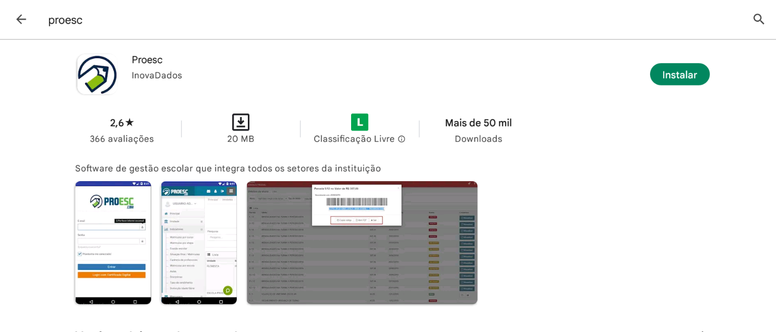Tap the Downloads label
This screenshot has height=332, width=776.
coord(479,139)
